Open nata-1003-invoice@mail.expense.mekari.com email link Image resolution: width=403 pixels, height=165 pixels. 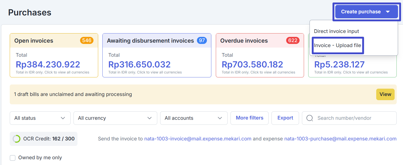point(198,139)
